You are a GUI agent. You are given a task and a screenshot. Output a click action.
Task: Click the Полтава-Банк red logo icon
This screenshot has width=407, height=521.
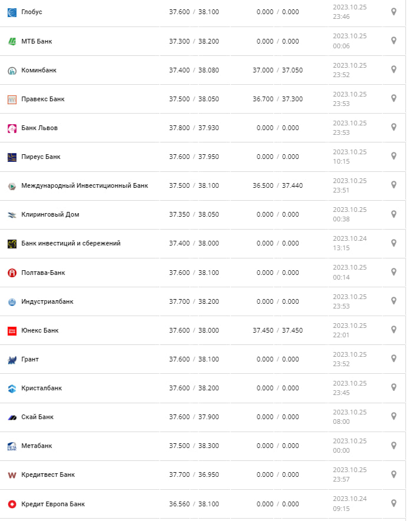[x=12, y=273]
